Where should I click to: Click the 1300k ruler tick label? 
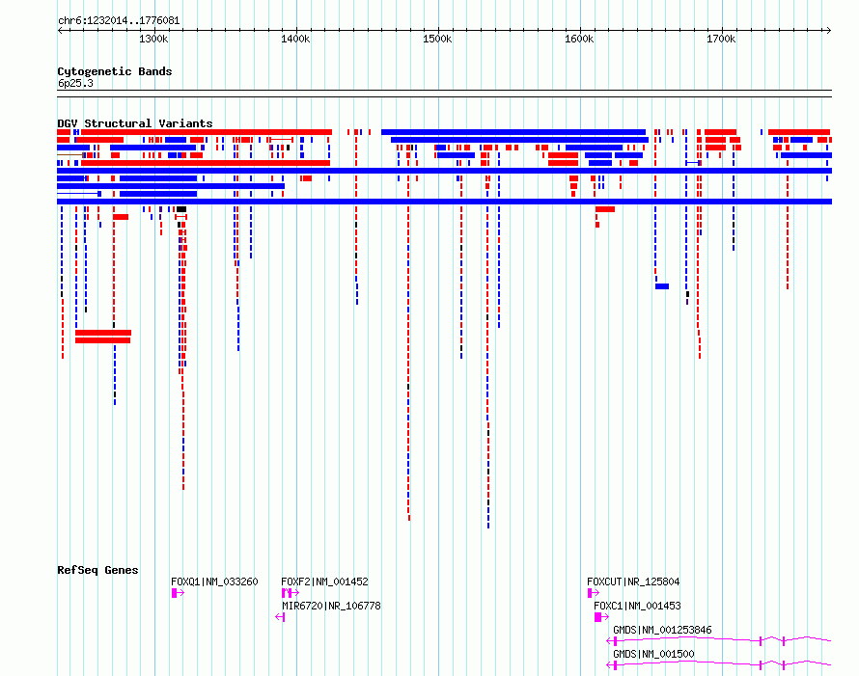tap(153, 39)
